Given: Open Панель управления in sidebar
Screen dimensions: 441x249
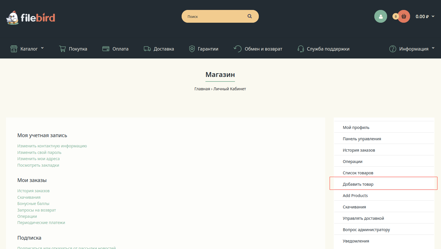Looking at the screenshot, I should 362,139.
